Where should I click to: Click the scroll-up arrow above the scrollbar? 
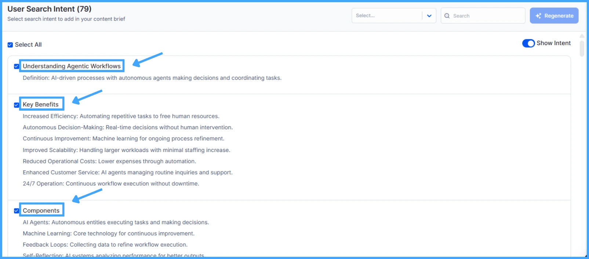point(582,36)
